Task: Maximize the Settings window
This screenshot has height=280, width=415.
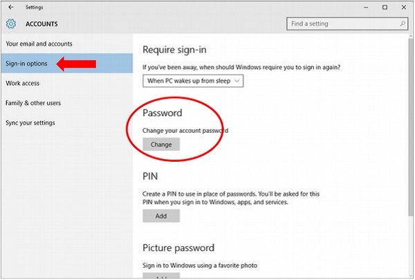Action: coord(385,7)
